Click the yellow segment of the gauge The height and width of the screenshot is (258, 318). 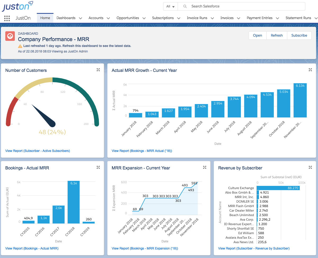tap(33, 86)
